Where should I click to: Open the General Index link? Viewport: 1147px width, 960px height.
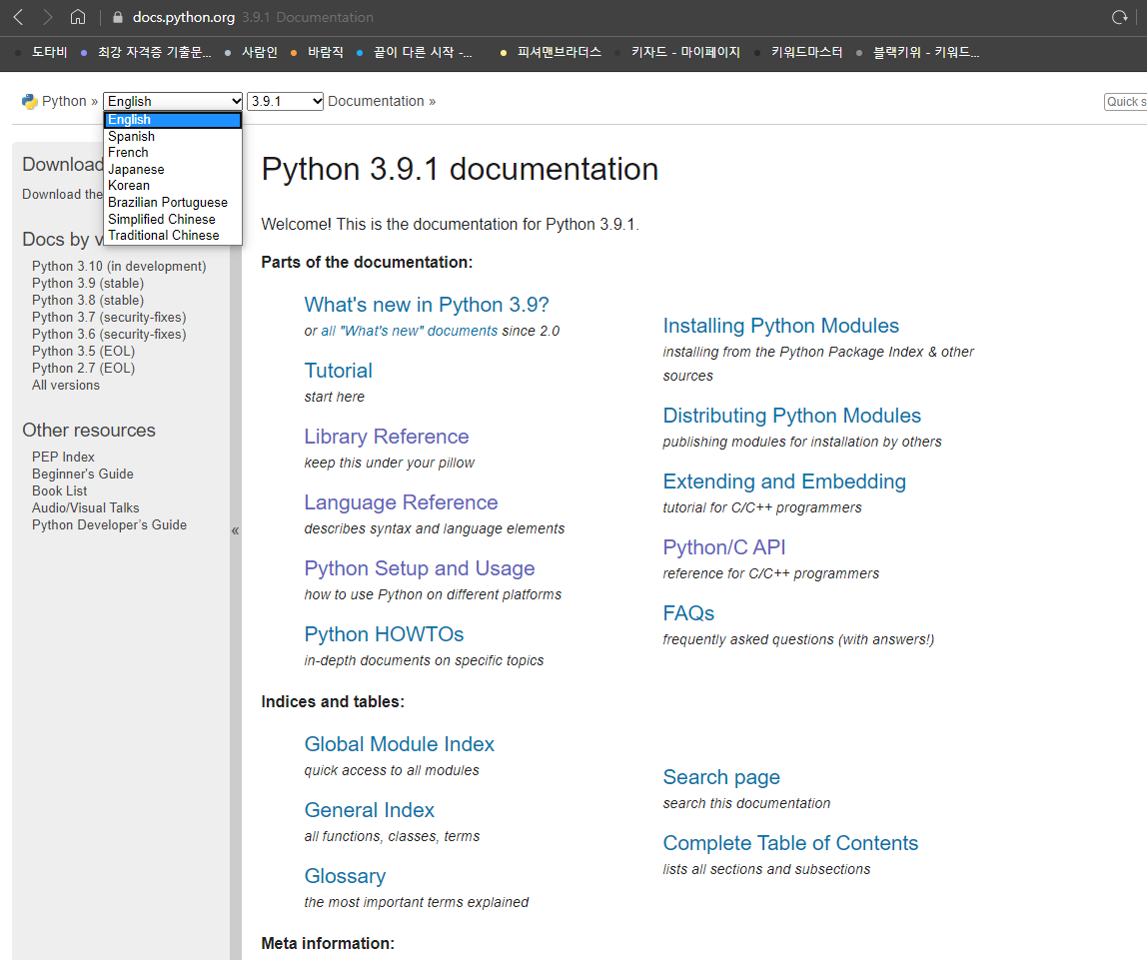370,810
